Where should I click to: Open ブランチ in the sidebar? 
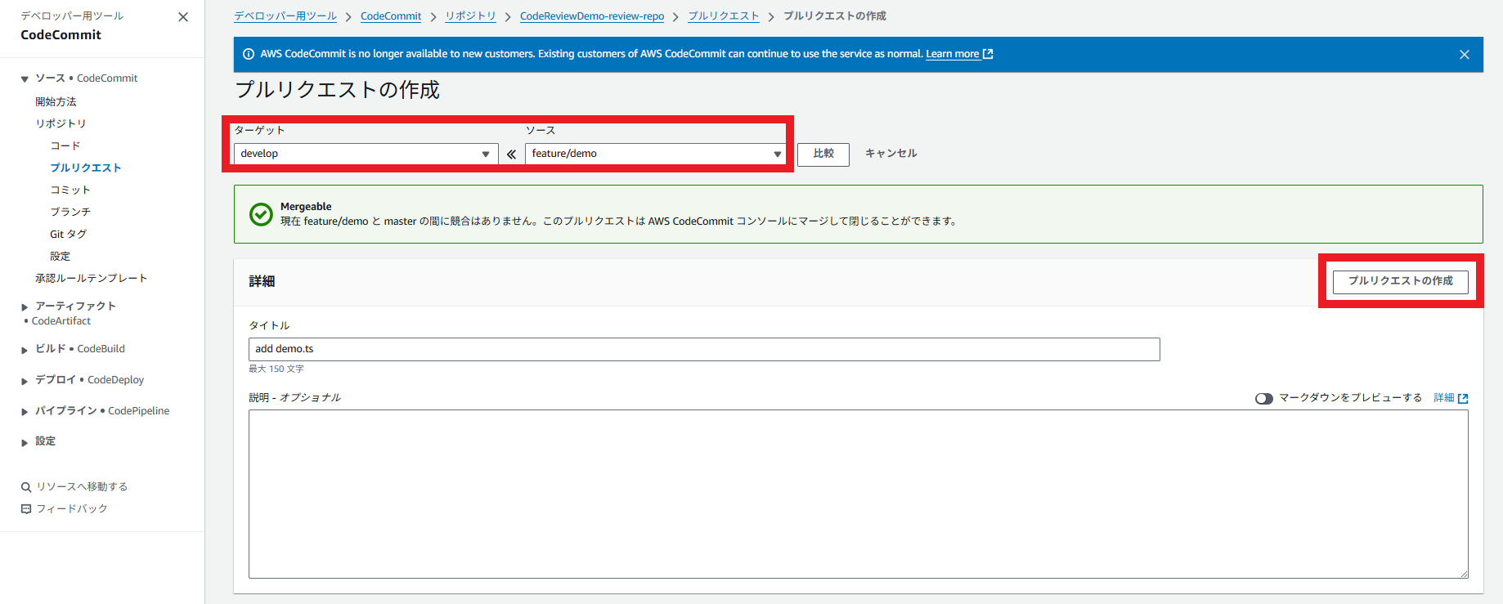coord(70,212)
